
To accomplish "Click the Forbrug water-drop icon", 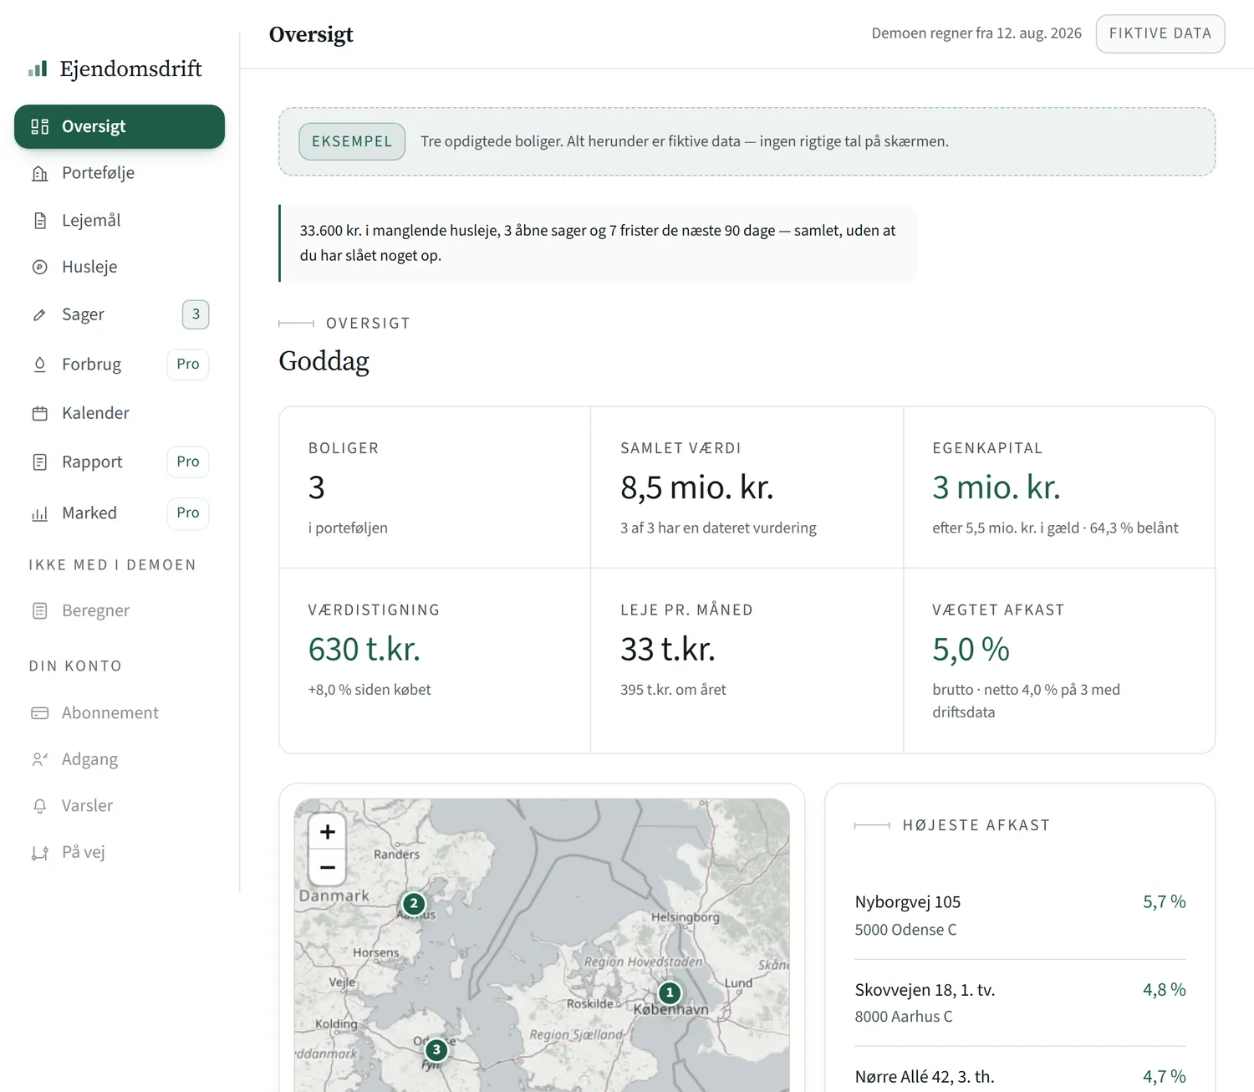I will [39, 365].
